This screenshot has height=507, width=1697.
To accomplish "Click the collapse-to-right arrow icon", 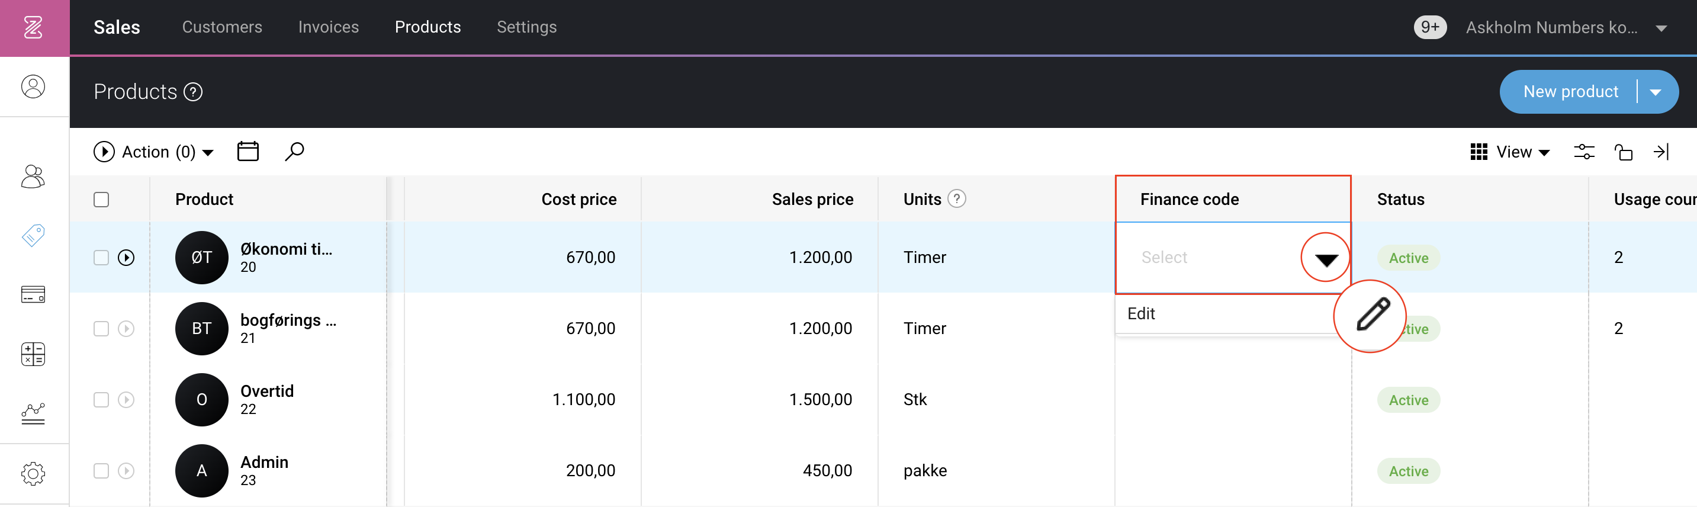I will pos(1661,152).
